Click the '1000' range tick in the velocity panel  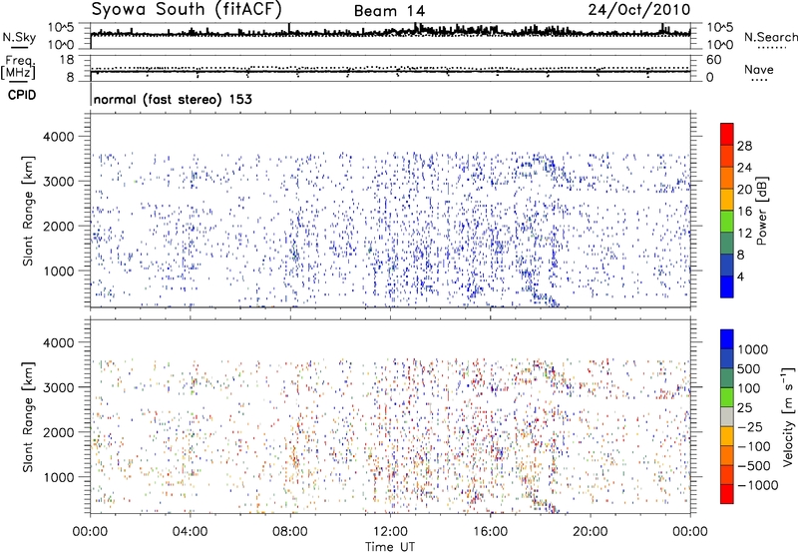tap(59, 477)
